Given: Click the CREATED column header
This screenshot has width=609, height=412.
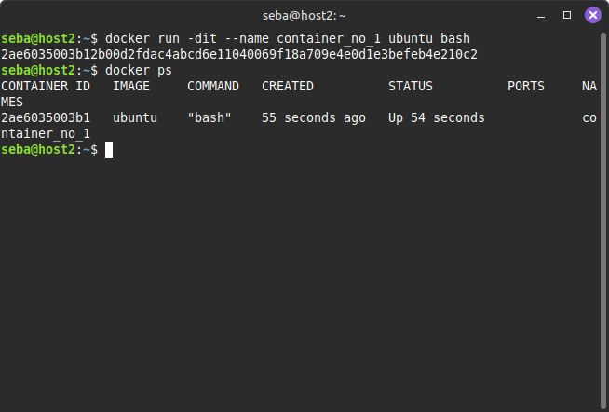Looking at the screenshot, I should [x=288, y=86].
